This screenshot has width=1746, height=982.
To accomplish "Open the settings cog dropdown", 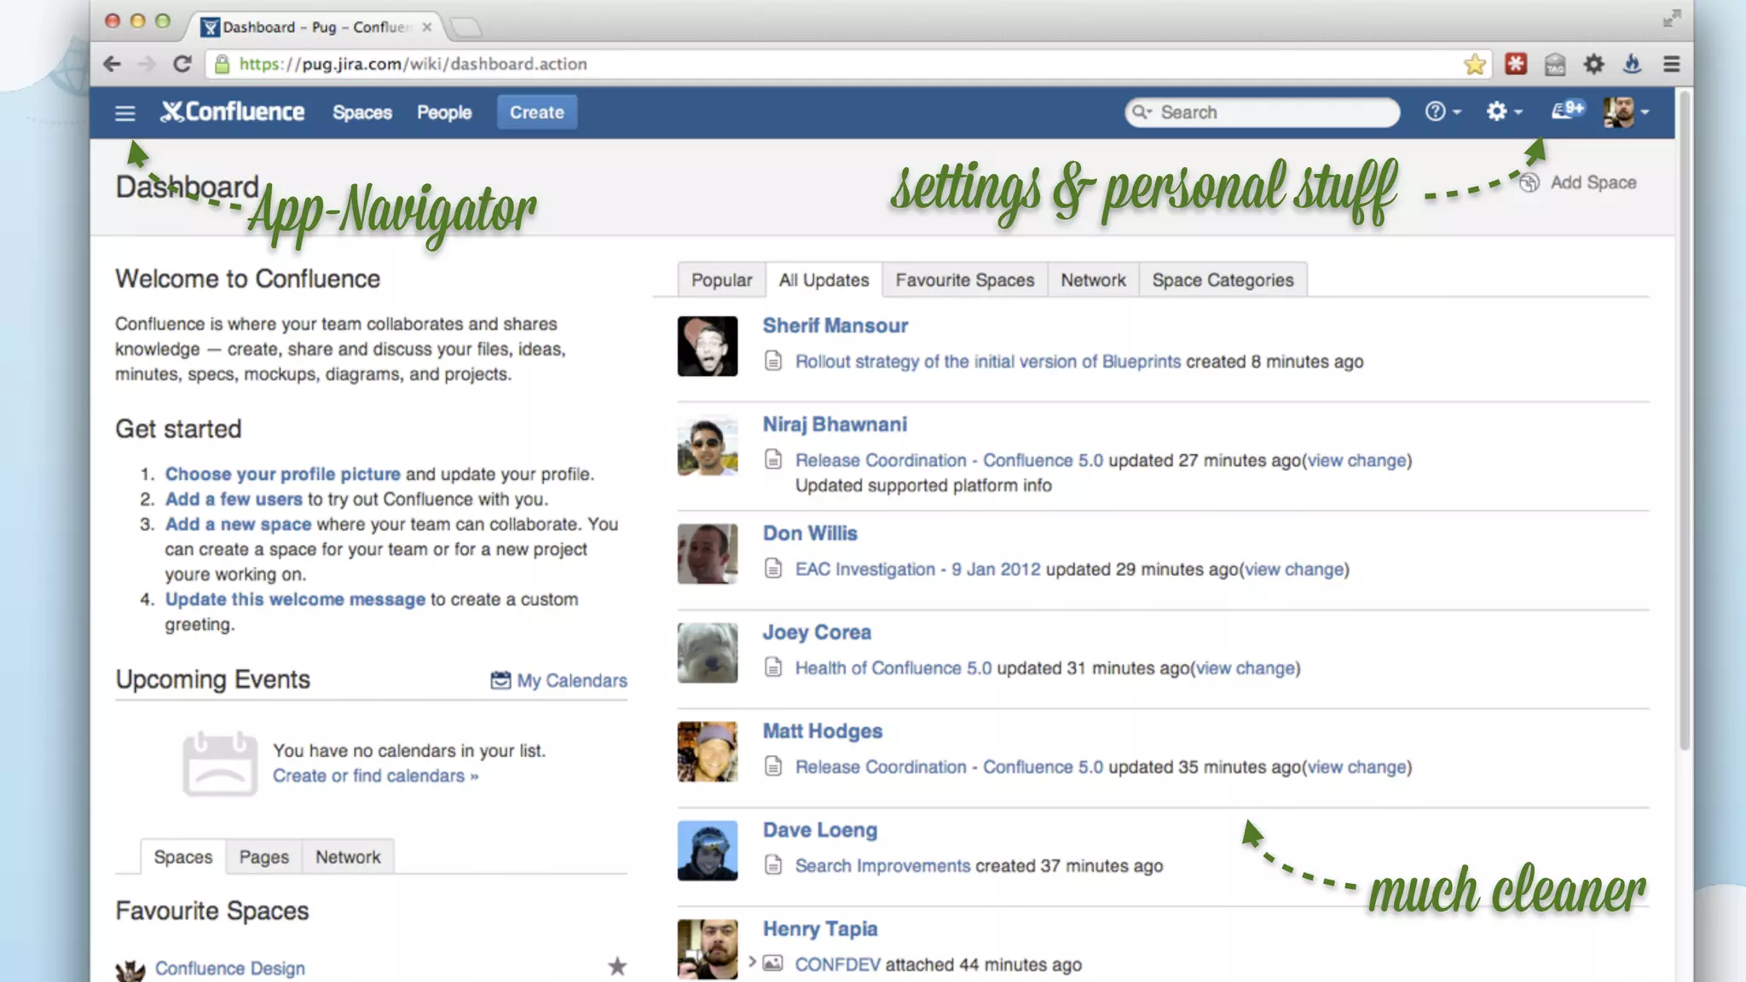I will coord(1504,112).
